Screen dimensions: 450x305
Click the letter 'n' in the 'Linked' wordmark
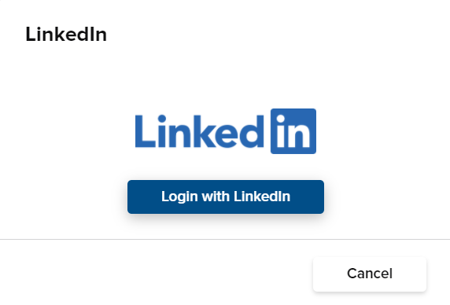[179, 135]
